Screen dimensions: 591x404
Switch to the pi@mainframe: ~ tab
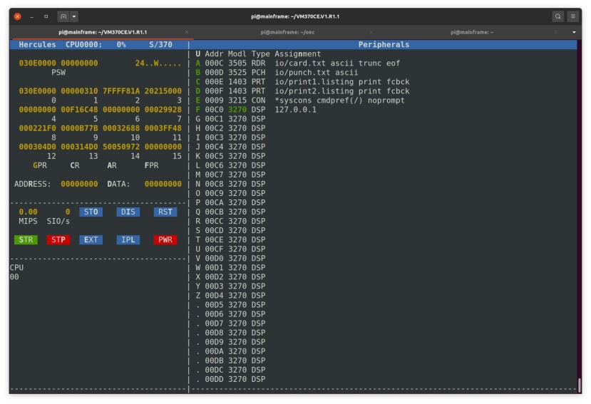tap(472, 32)
